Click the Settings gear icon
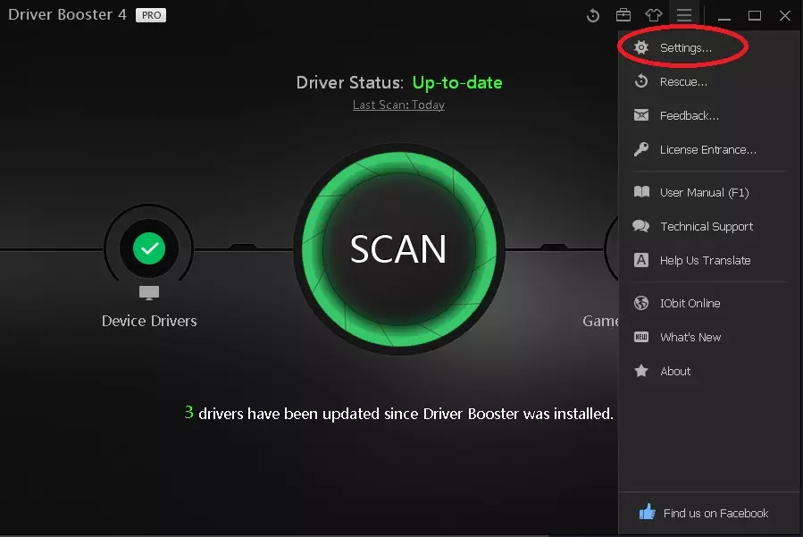The width and height of the screenshot is (803, 537). (x=641, y=47)
